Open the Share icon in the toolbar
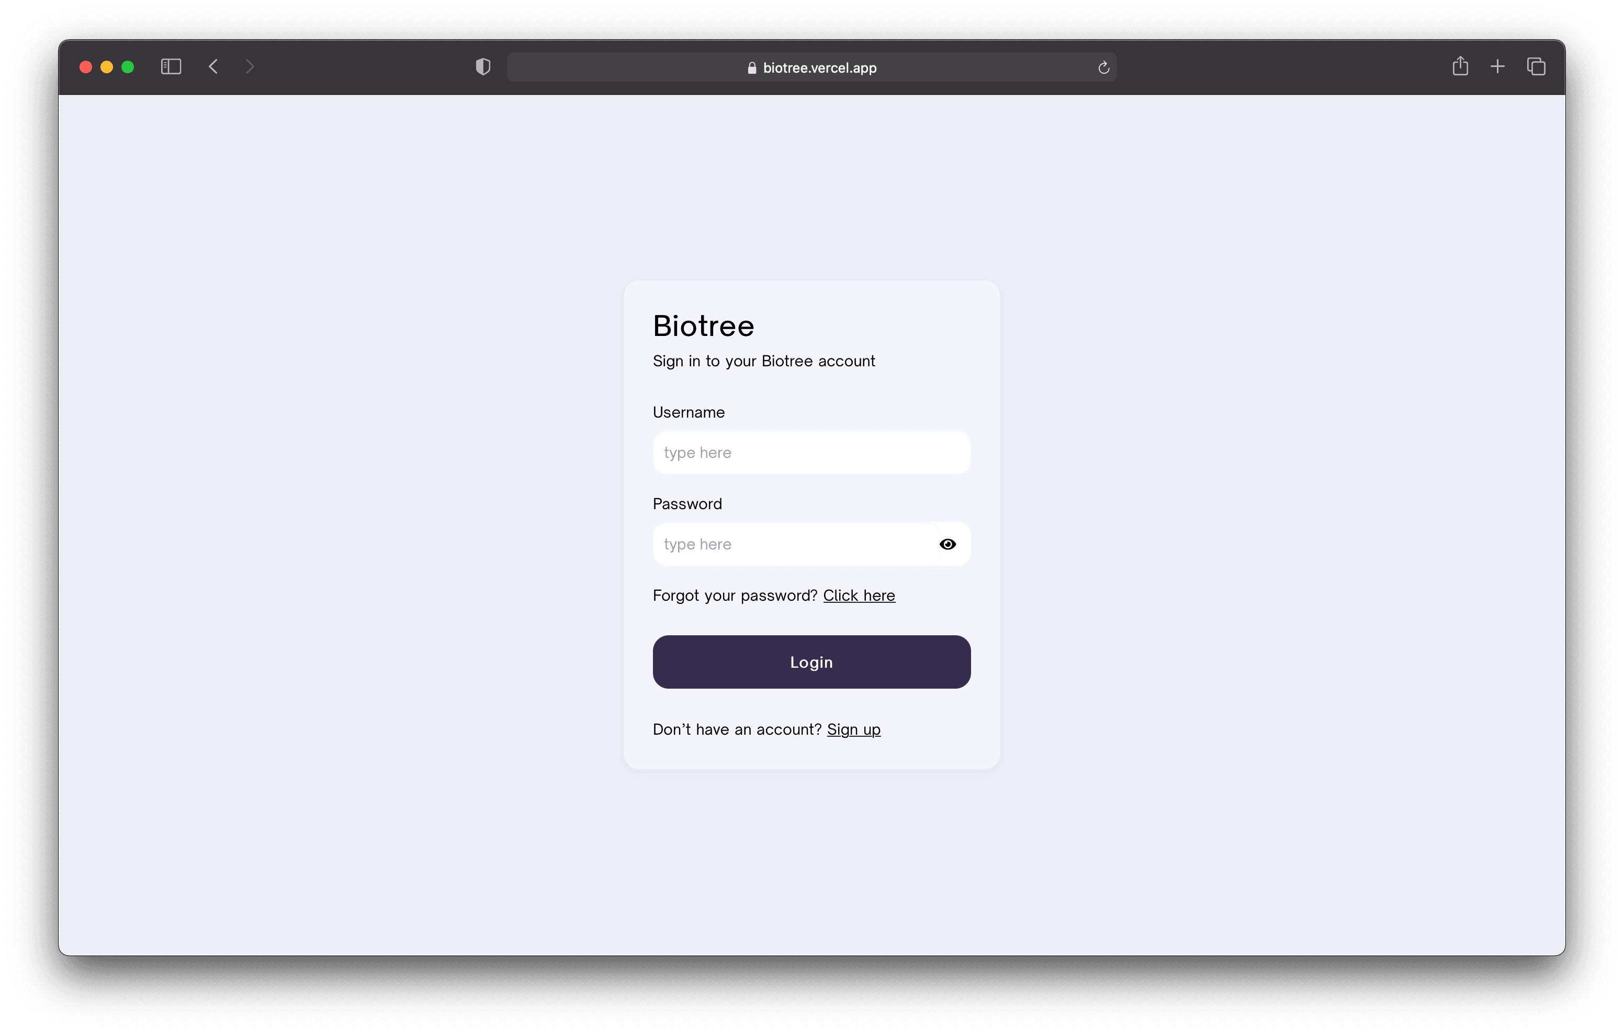1624x1033 pixels. click(x=1460, y=66)
